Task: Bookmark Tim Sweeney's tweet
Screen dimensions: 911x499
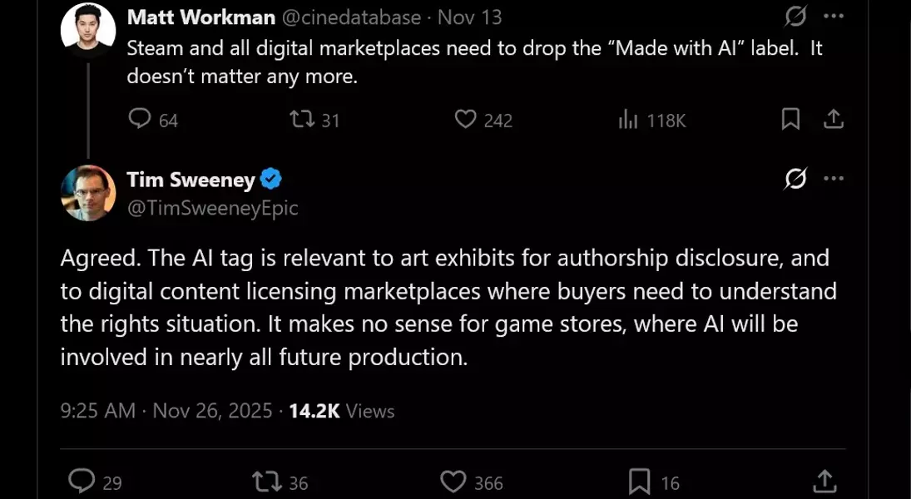Action: click(639, 482)
